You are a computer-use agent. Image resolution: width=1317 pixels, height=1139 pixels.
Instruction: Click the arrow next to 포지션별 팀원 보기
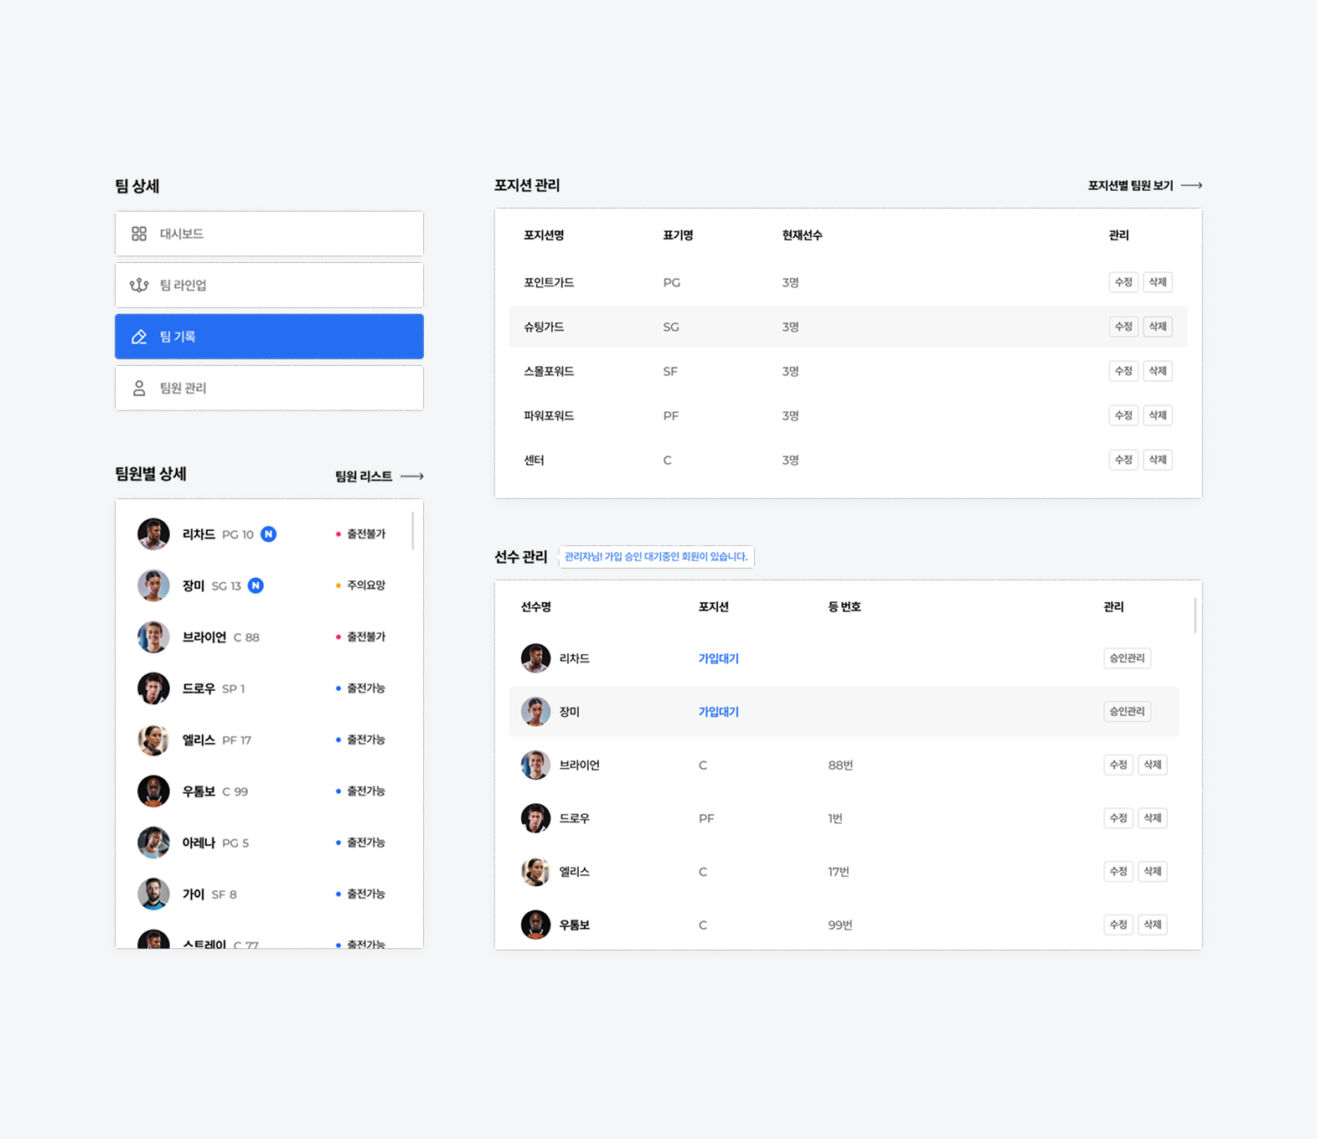1191,186
